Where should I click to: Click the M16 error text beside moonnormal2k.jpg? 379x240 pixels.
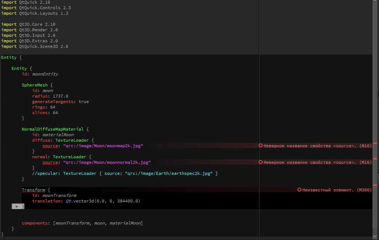(317, 162)
